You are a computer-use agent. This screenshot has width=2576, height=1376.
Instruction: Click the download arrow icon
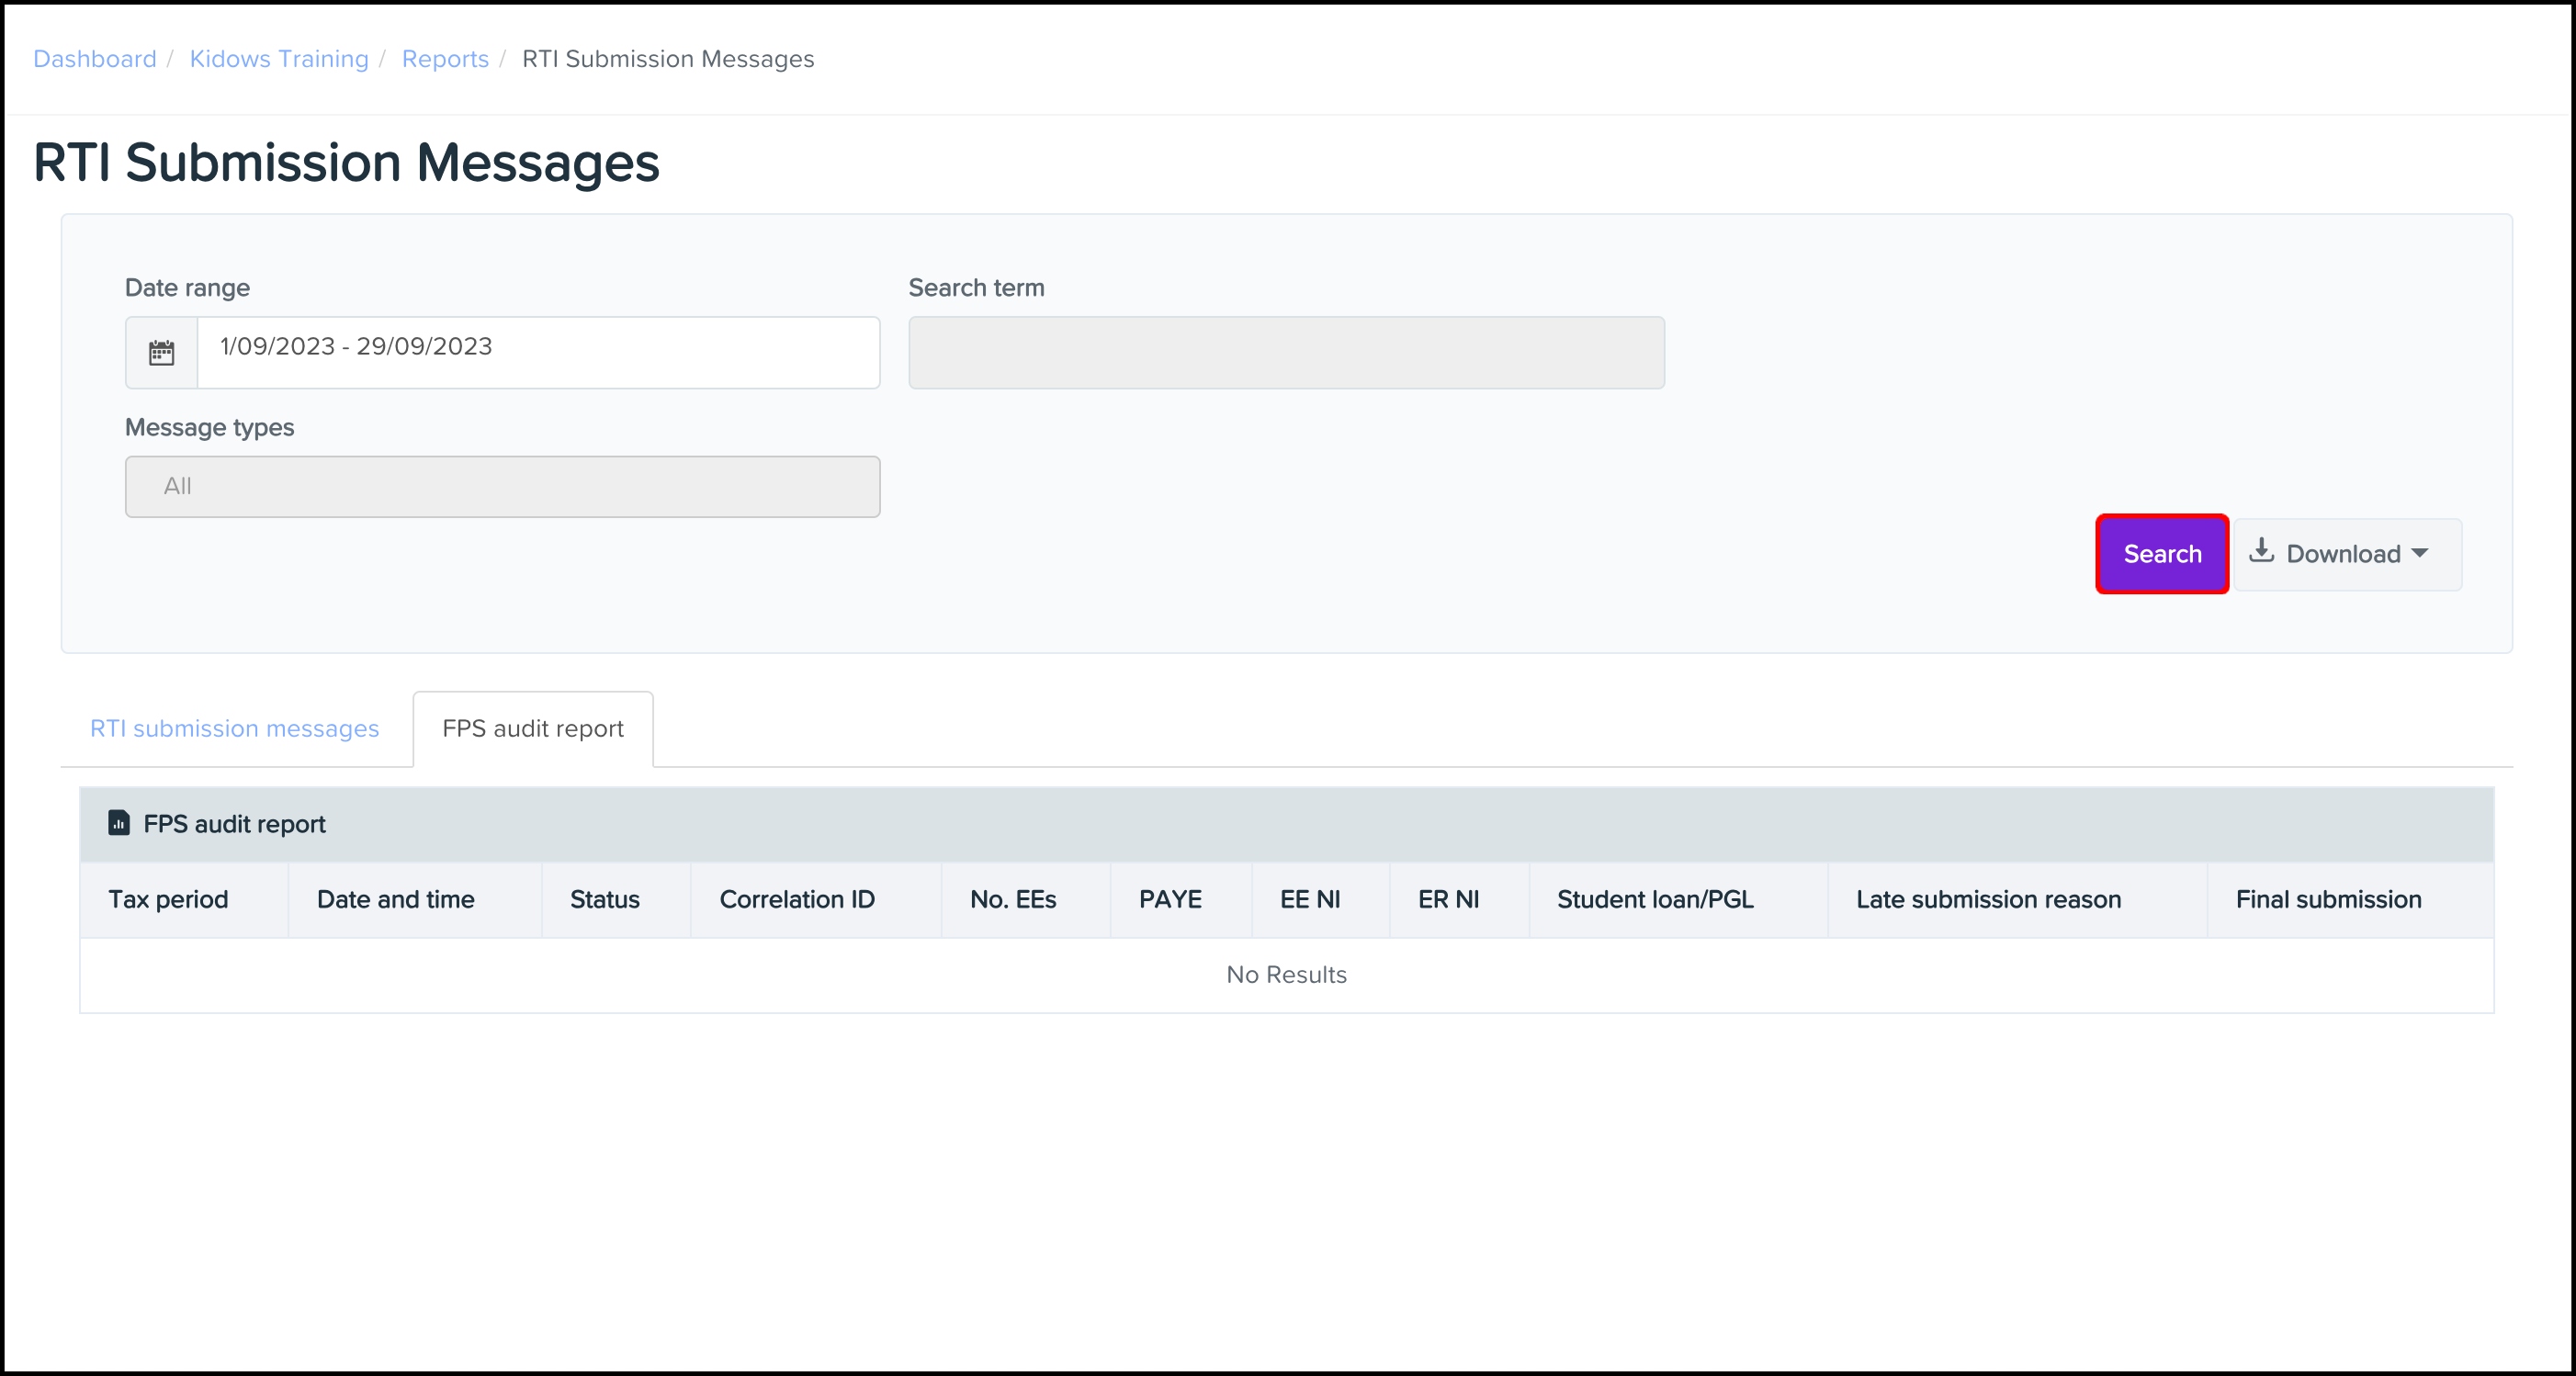pyautogui.click(x=2261, y=552)
